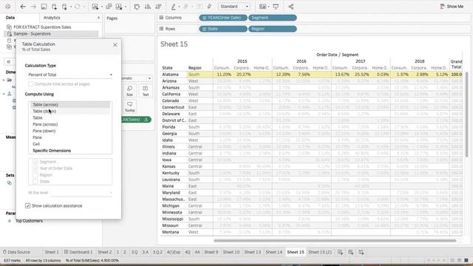Open the Data Source tab
The width and height of the screenshot is (473, 266).
(16, 252)
